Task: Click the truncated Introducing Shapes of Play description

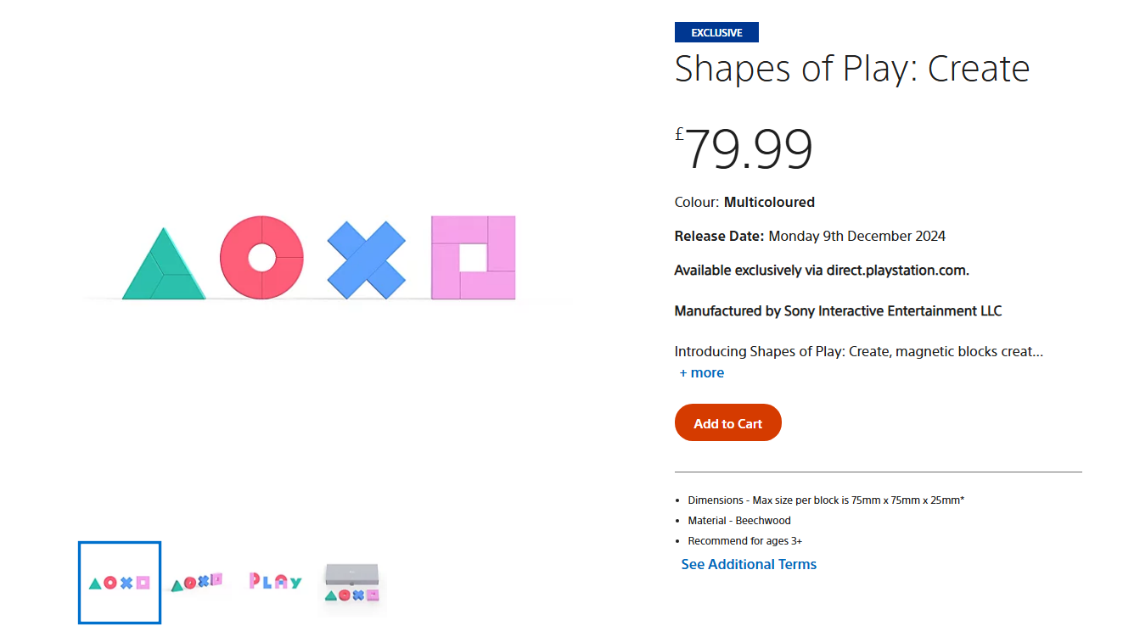Action: click(858, 351)
